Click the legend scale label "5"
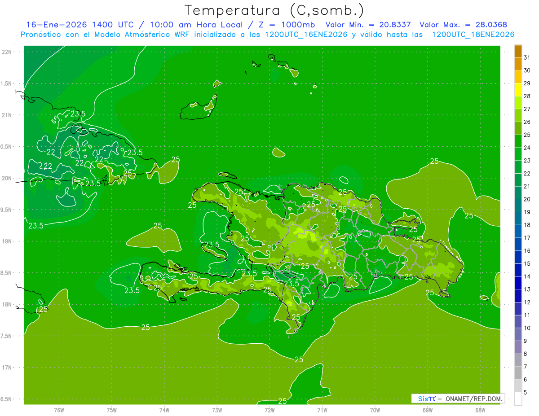Screen dimensions: 539x416 [526, 393]
